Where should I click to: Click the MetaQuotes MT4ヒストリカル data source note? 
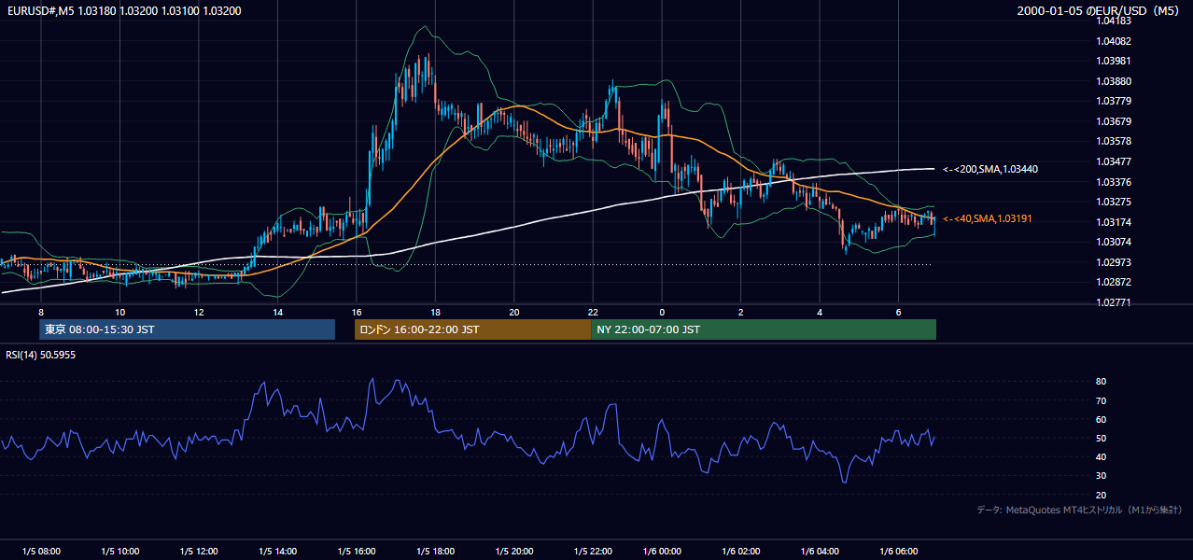(1079, 510)
